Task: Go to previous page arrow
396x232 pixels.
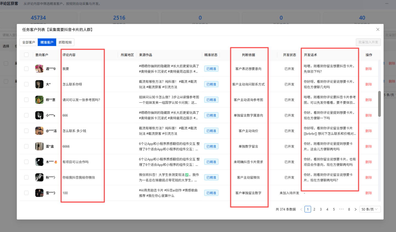Action: coord(301,209)
